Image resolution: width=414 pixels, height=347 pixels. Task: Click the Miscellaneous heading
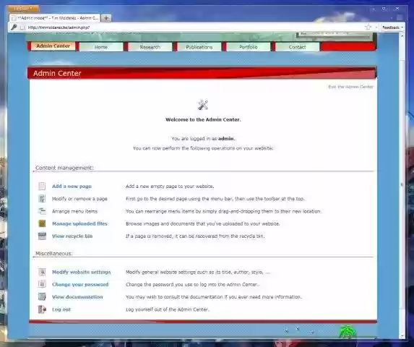(54, 253)
